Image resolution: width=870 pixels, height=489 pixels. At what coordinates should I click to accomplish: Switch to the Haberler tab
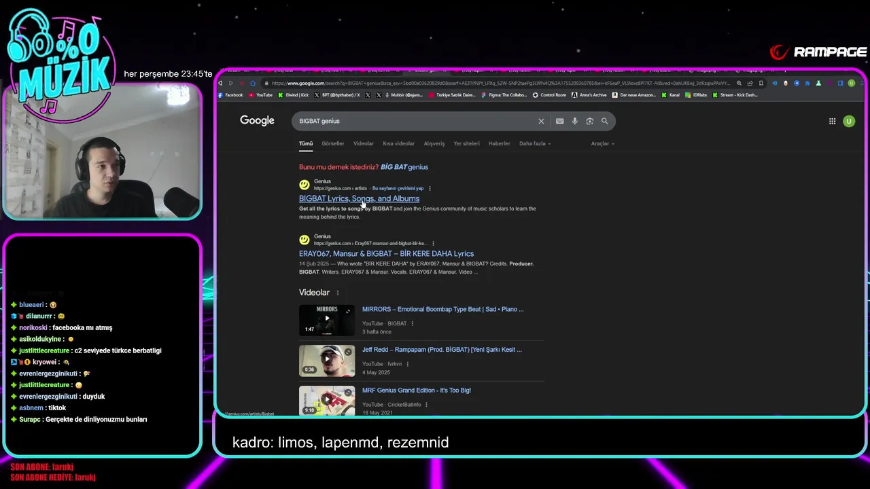click(x=500, y=143)
